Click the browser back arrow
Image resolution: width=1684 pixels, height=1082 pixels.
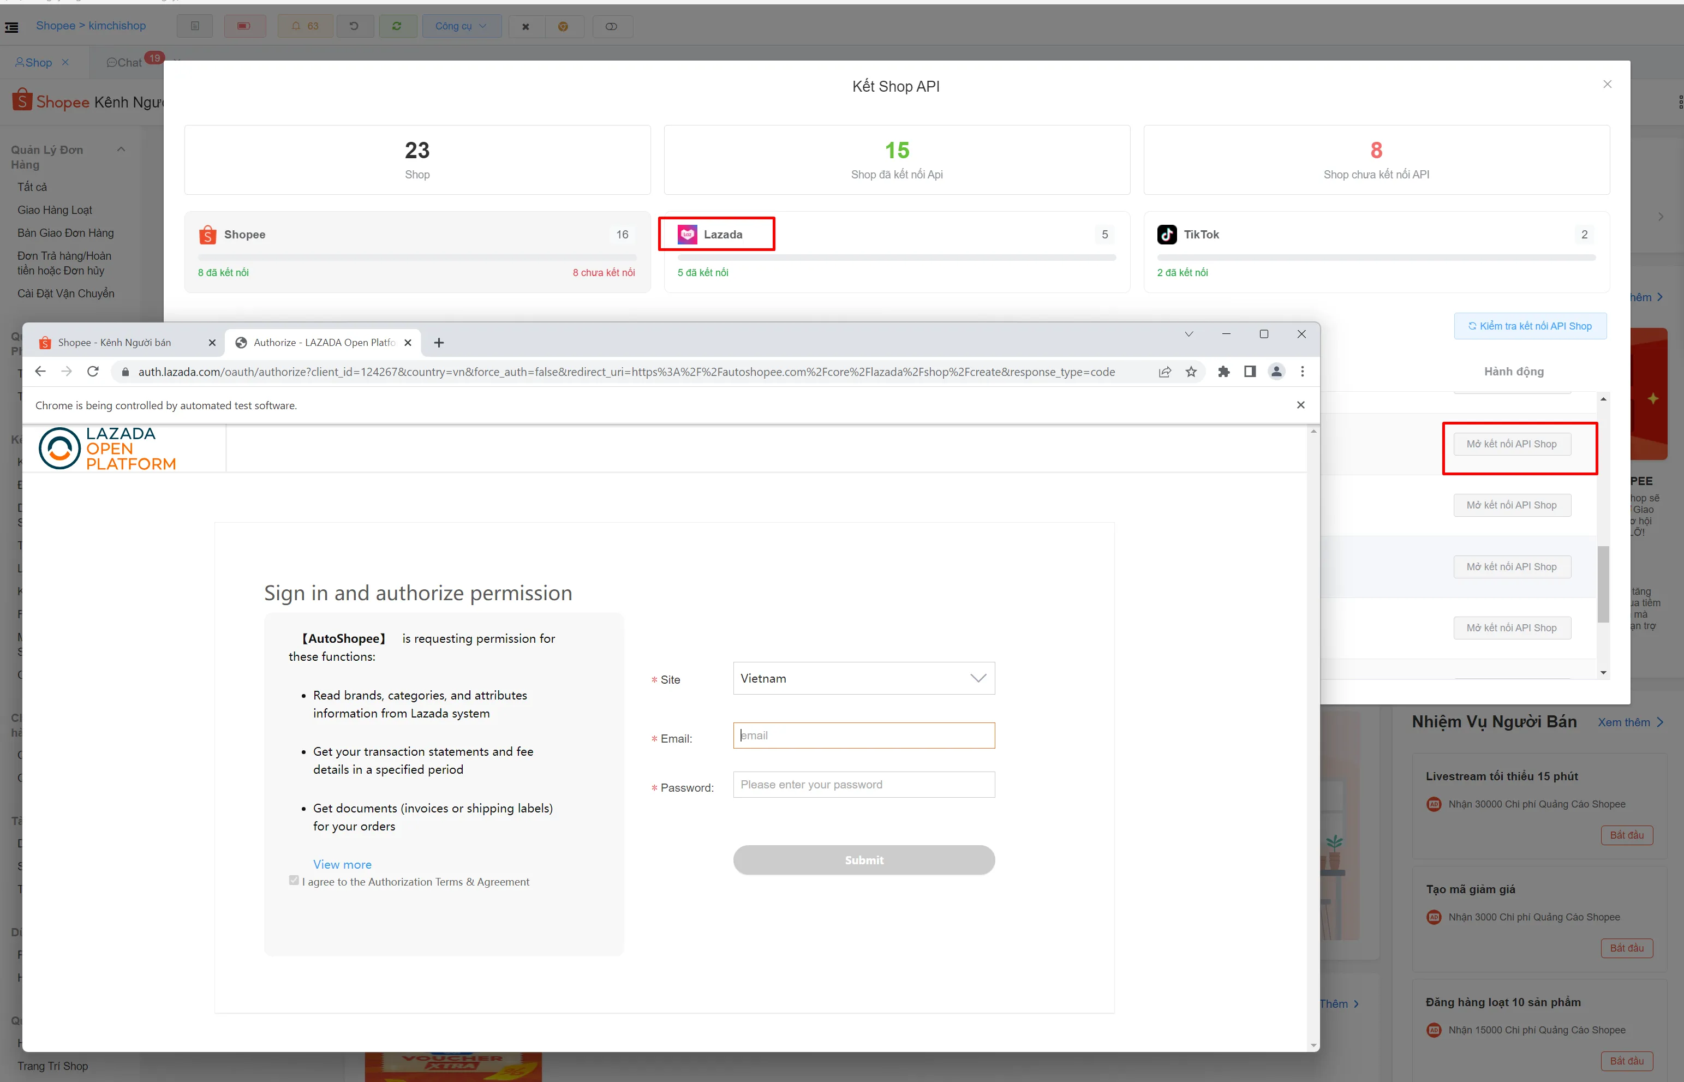click(x=40, y=372)
